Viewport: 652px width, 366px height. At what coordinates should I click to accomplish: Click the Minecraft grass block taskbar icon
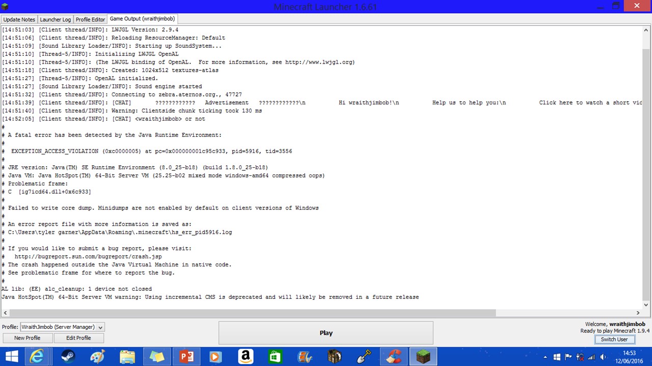coord(423,356)
